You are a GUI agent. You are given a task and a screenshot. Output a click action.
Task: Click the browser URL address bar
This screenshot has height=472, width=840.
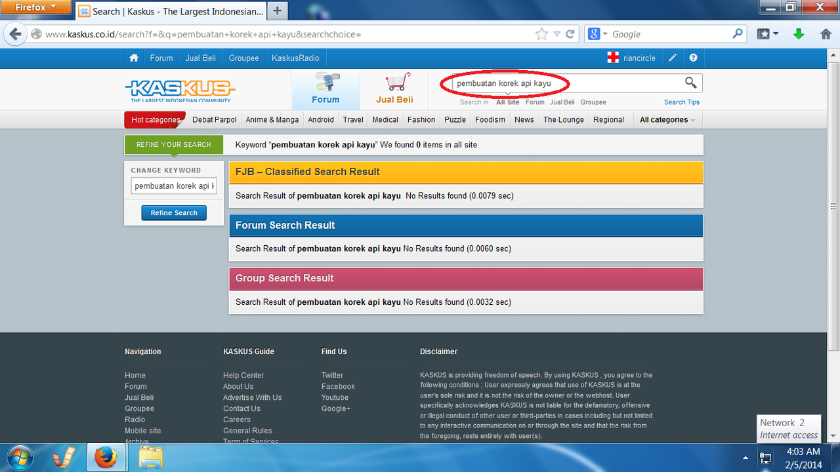pos(289,34)
